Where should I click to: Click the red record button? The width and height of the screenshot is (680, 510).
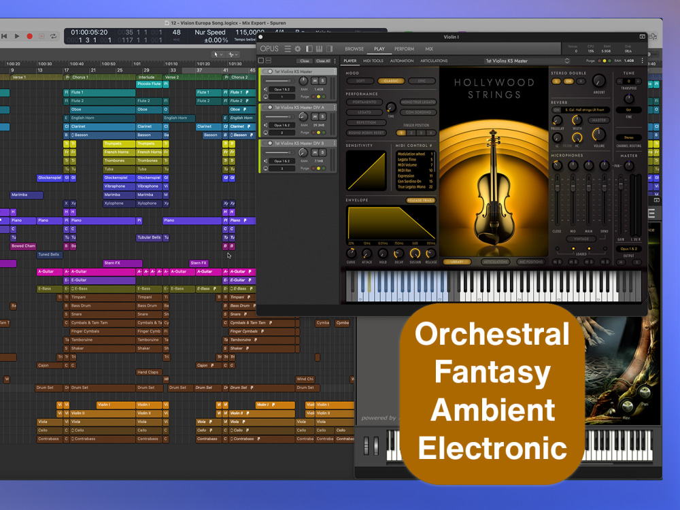(29, 37)
